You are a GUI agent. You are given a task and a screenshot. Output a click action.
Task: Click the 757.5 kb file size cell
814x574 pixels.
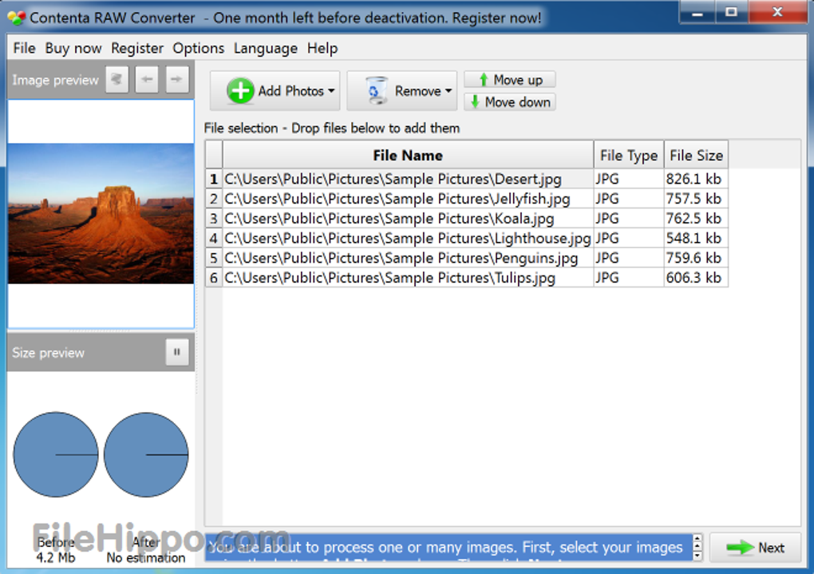(696, 199)
